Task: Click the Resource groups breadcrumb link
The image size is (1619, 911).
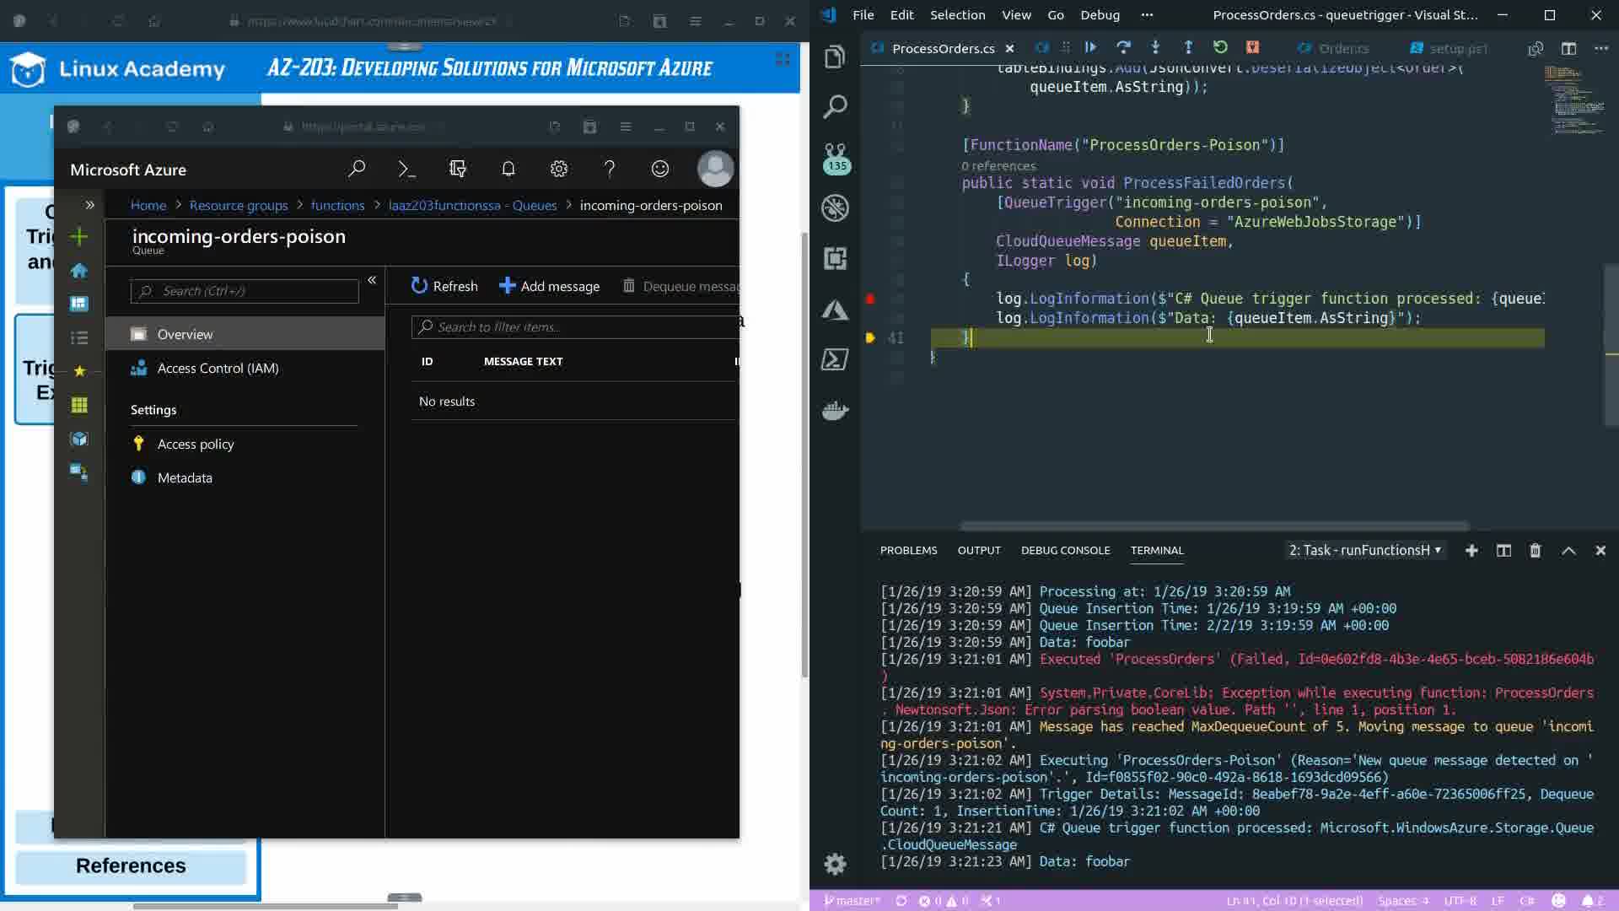Action: coord(239,206)
